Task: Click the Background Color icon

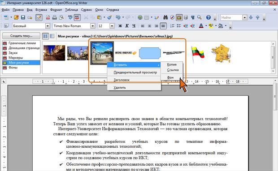Action: point(221,26)
